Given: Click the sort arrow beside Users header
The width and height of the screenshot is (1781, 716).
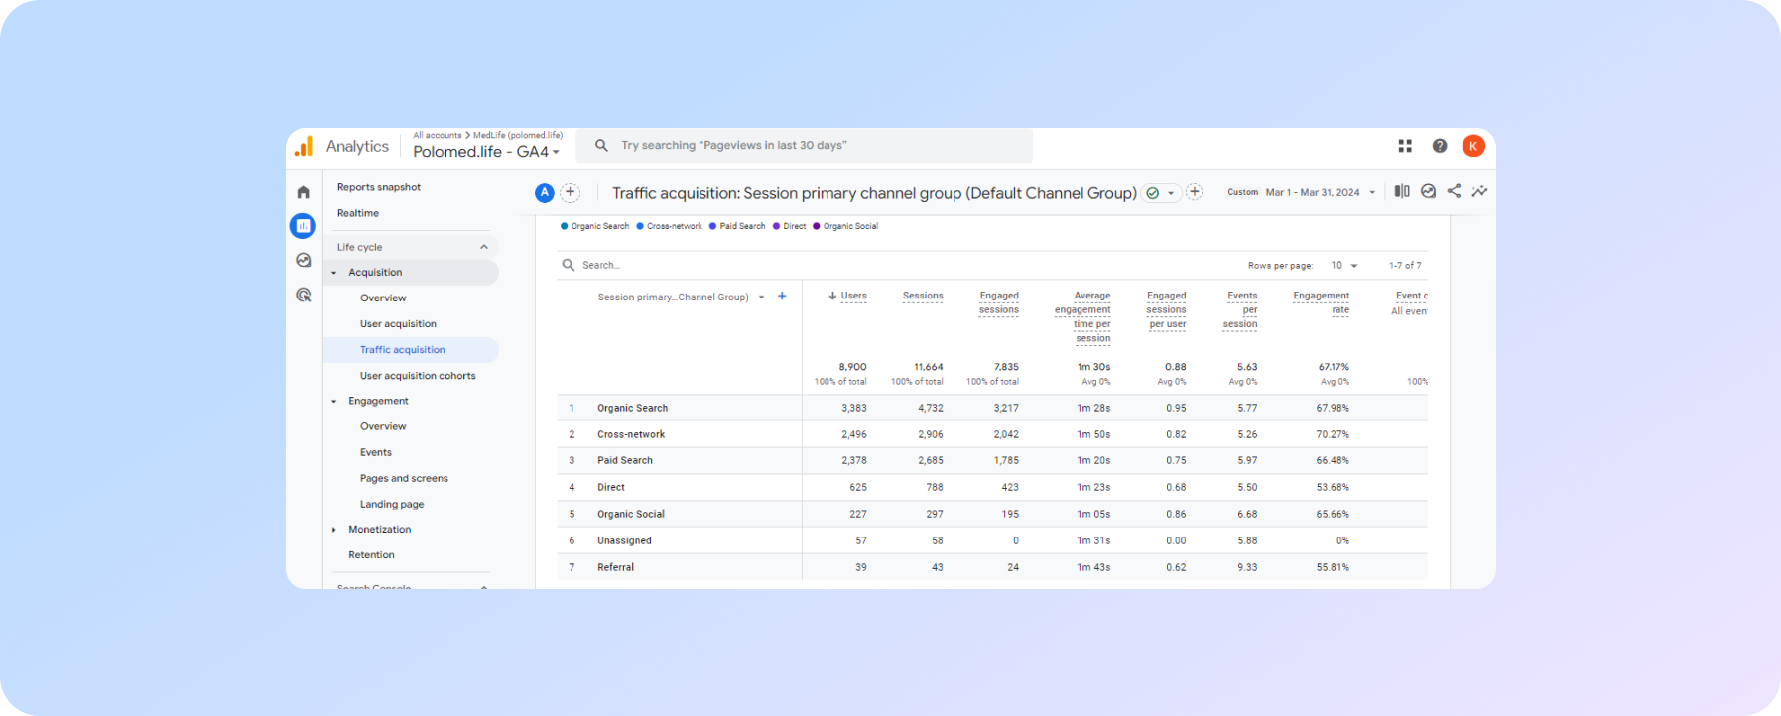Looking at the screenshot, I should pyautogui.click(x=832, y=296).
